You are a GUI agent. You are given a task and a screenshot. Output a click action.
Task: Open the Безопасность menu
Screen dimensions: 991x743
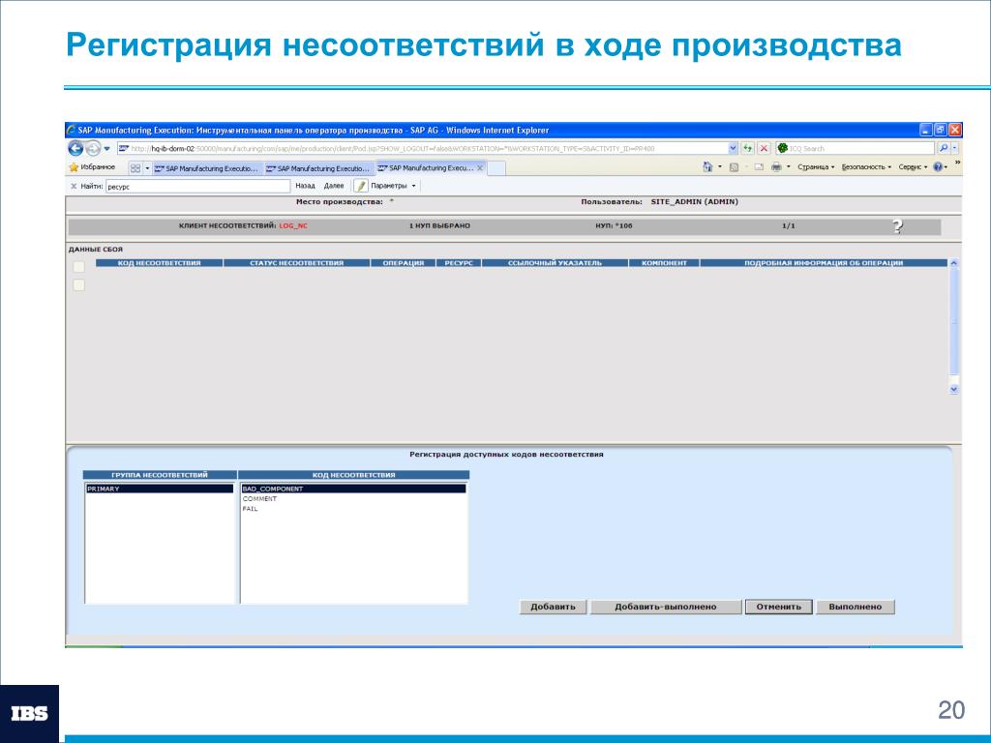click(866, 167)
